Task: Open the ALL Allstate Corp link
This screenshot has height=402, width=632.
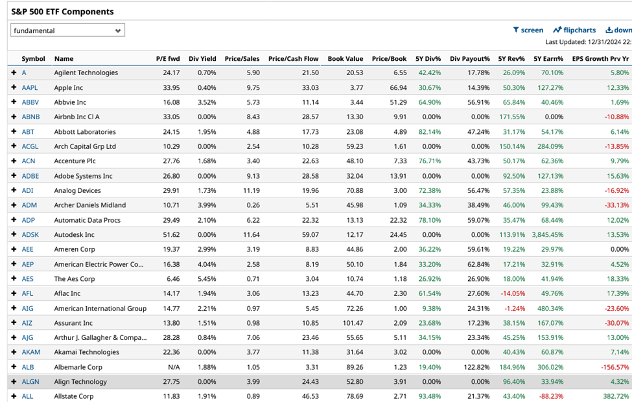Action: pyautogui.click(x=26, y=396)
